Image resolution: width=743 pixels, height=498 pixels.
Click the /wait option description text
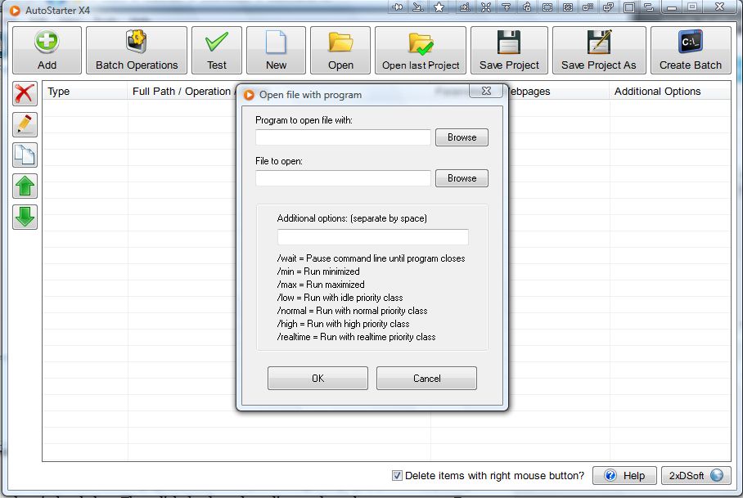[x=371, y=258]
